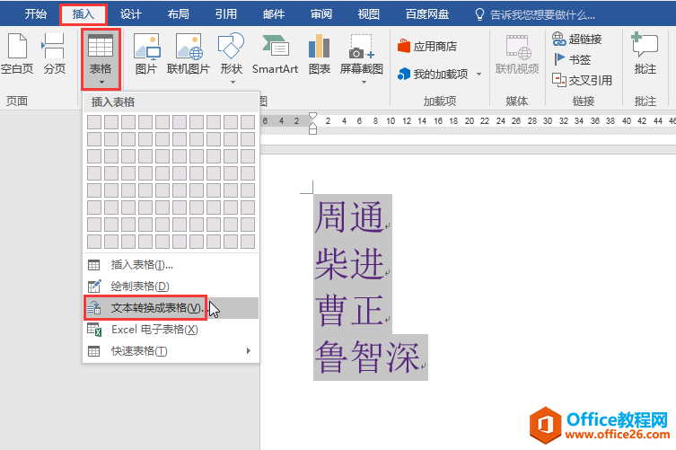Click the text line 曹正
The height and width of the screenshot is (450, 676).
[349, 310]
